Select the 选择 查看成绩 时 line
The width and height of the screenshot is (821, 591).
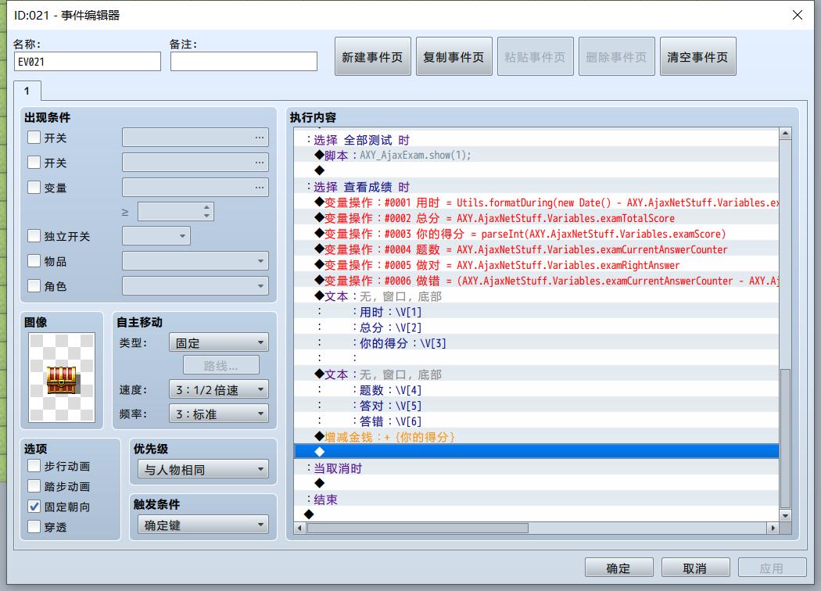pos(536,187)
